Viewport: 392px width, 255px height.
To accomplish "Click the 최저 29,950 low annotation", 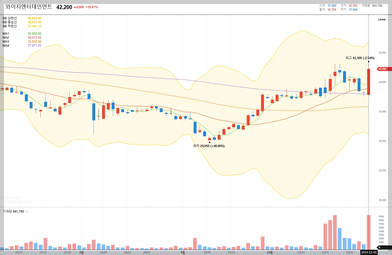I will point(209,146).
